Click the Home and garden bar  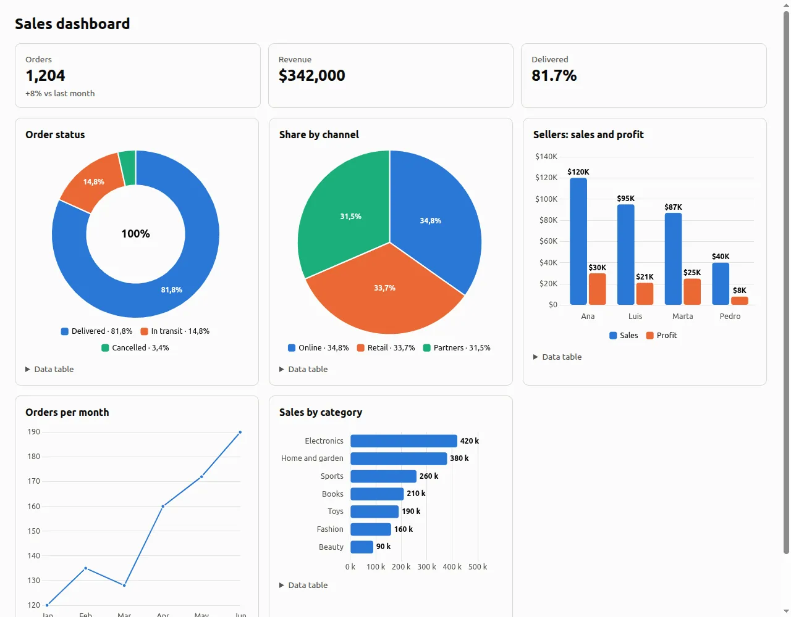399,458
